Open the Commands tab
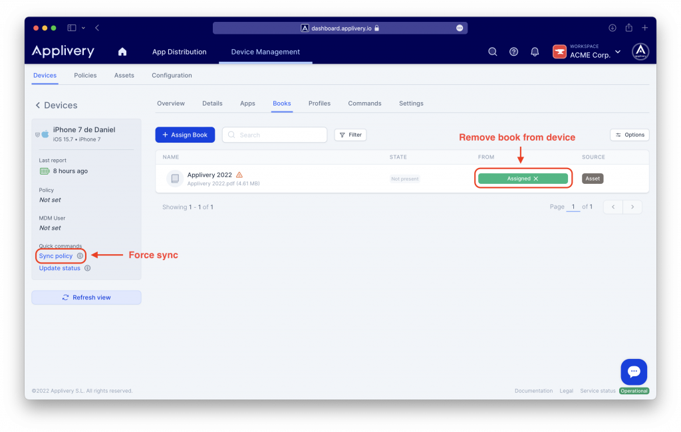Screen dimensions: 681x432 [x=365, y=104]
